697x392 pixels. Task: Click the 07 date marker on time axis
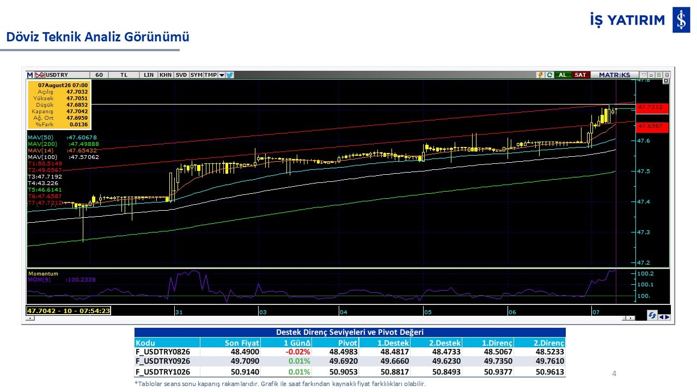click(x=596, y=311)
